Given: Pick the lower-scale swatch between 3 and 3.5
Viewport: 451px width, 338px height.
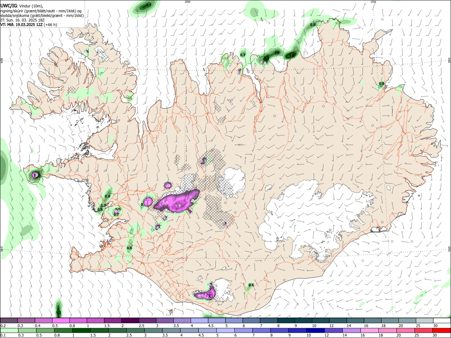Looking at the screenshot, I should (x=154, y=330).
